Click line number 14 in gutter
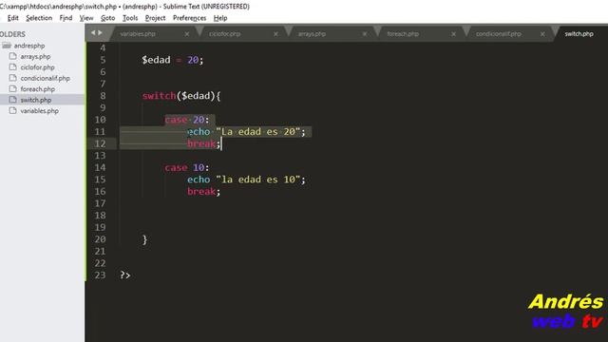The image size is (608, 342). click(100, 167)
